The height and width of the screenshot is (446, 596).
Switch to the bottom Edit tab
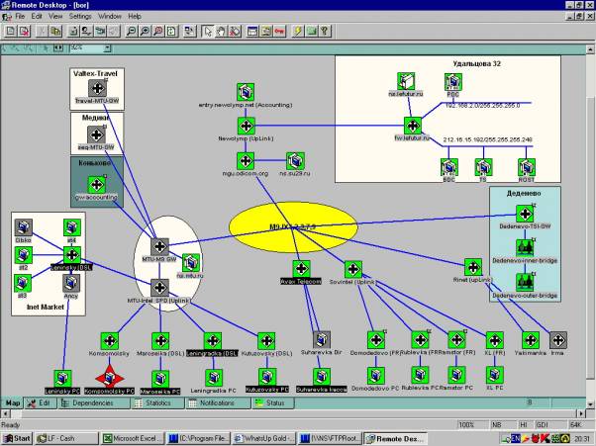click(x=41, y=403)
